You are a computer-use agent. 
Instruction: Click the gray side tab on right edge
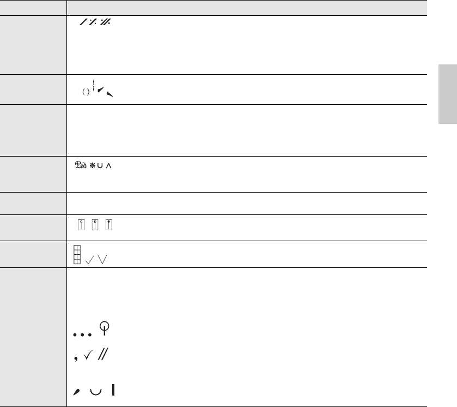446,96
